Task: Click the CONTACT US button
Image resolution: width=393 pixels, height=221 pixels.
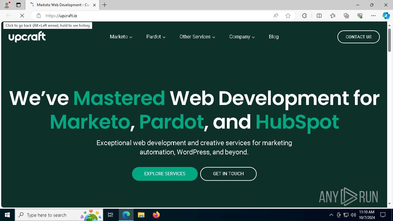Action: pos(359,37)
